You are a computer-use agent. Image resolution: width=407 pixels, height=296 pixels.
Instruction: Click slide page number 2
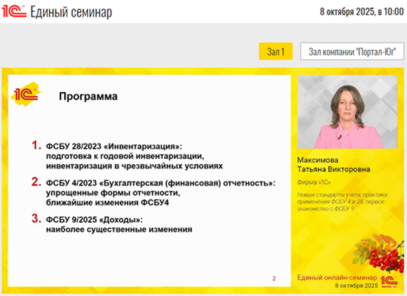coord(274,278)
